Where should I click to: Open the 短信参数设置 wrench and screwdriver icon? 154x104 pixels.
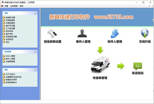pos(52,33)
